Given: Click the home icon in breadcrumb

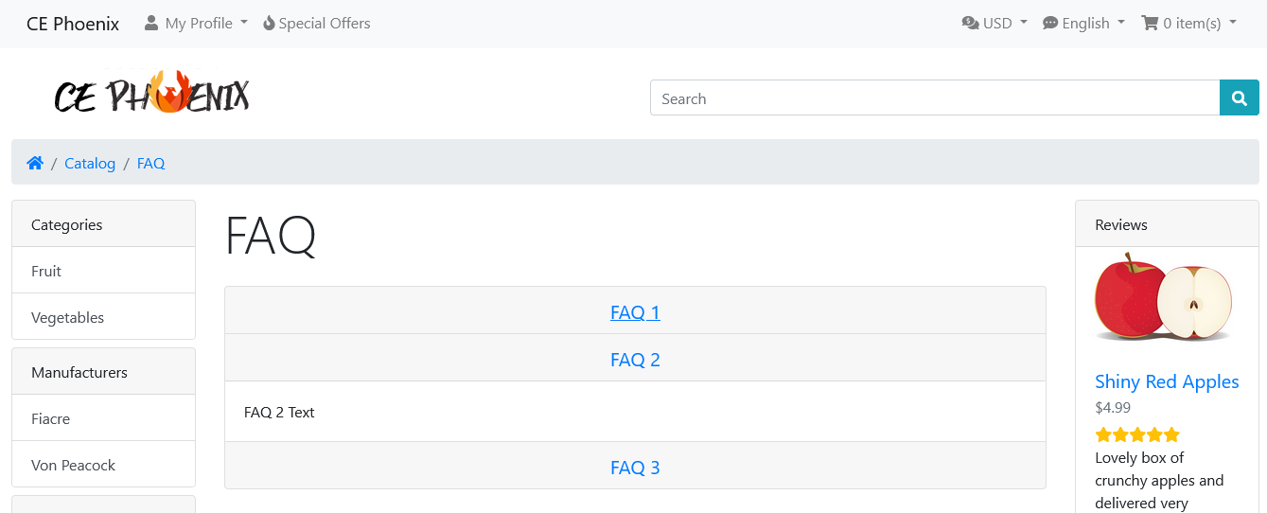Looking at the screenshot, I should [x=35, y=163].
